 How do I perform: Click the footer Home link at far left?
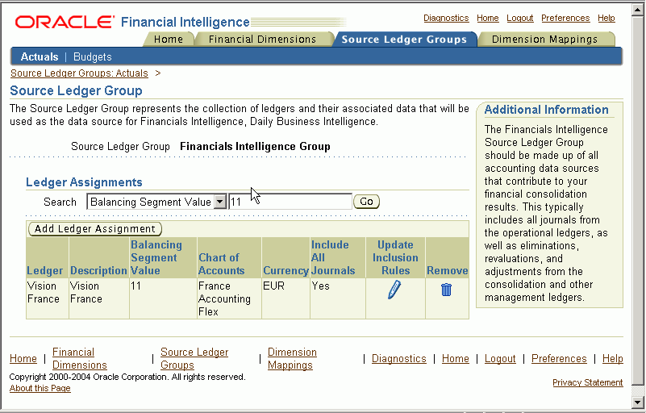click(23, 359)
